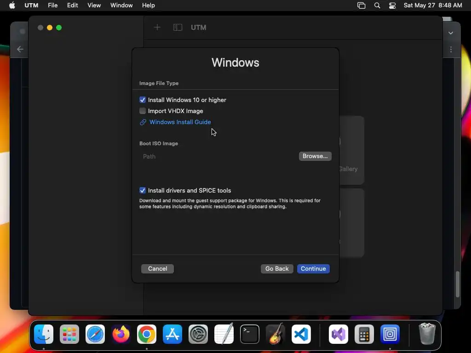Screen dimensions: 471x353
Task: Click UTM app icon in the Dock
Action: click(390, 334)
